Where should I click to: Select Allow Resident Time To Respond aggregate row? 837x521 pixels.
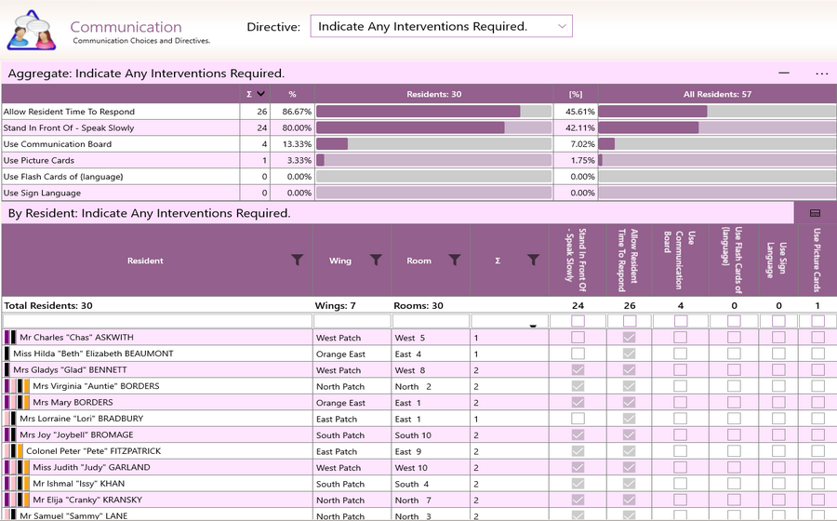tap(418, 111)
